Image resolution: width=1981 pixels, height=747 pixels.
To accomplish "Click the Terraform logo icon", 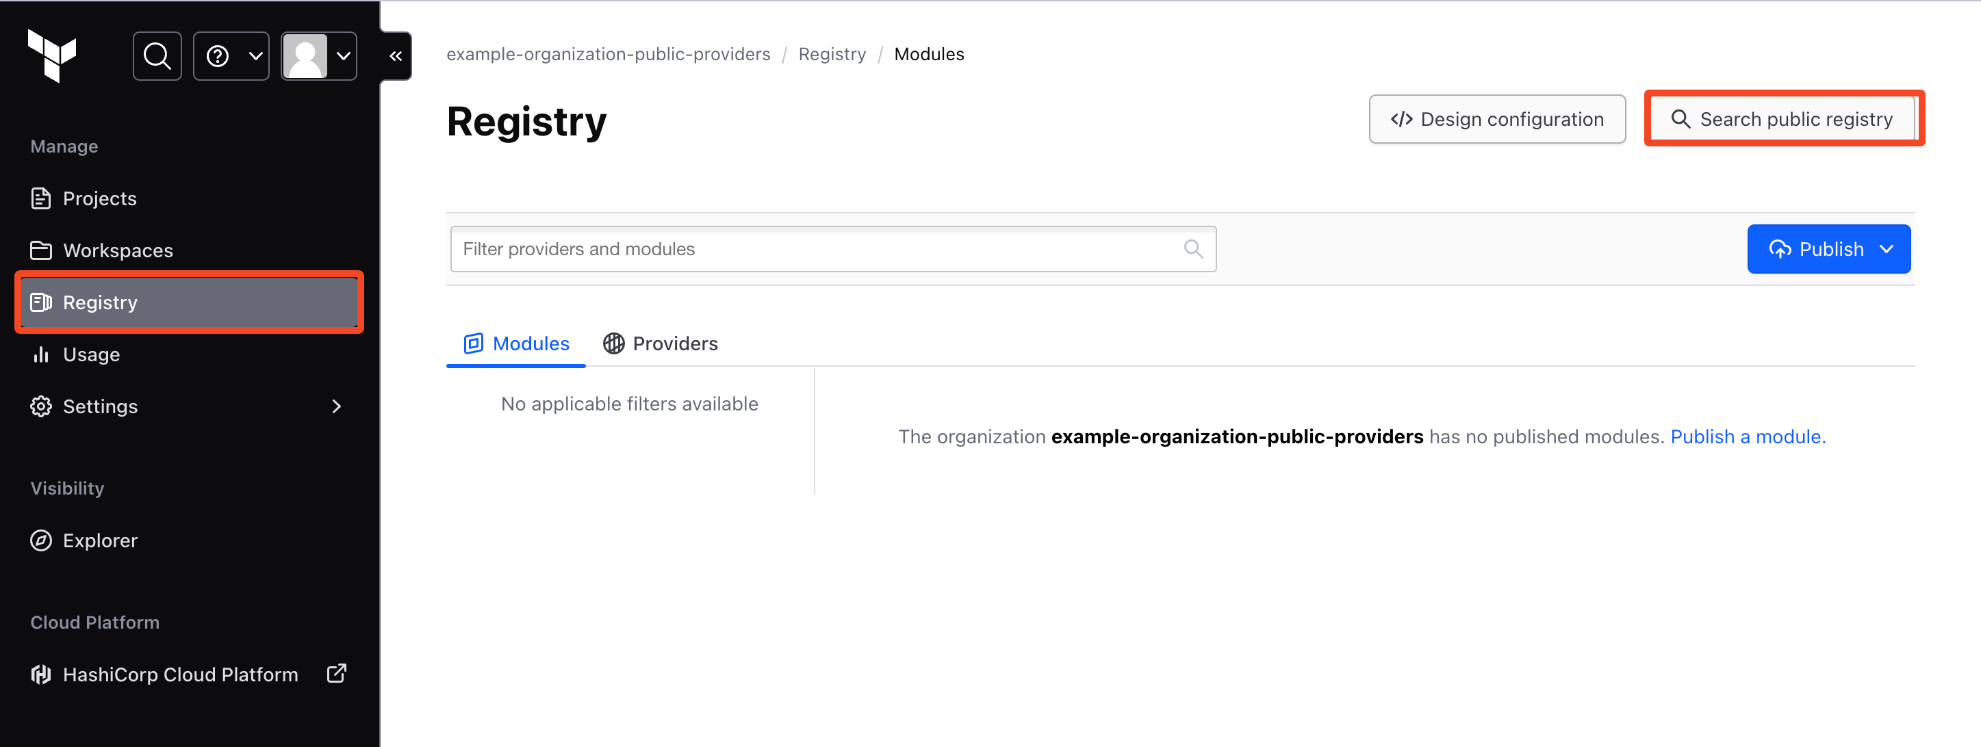I will tap(51, 55).
